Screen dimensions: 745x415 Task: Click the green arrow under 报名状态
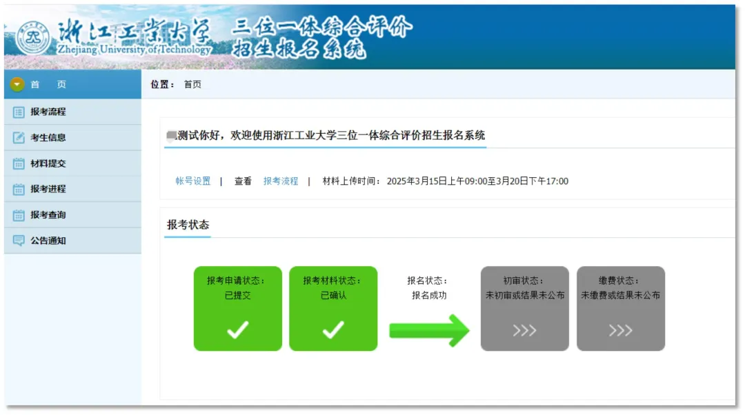[x=429, y=330]
